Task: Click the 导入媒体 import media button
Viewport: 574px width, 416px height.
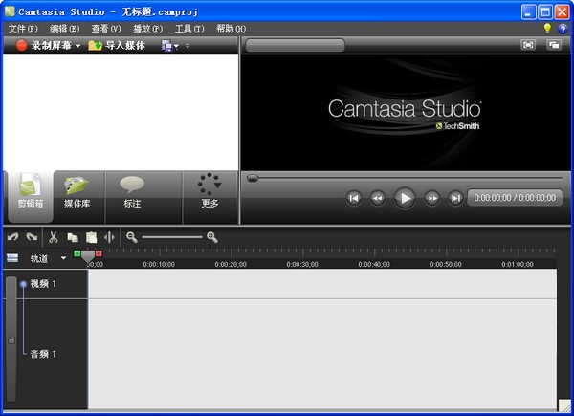Action: point(117,45)
